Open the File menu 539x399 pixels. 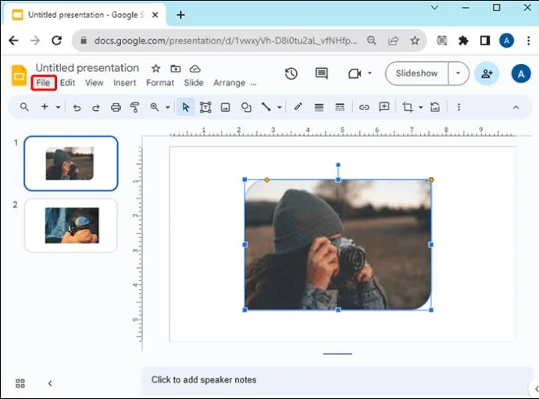click(x=43, y=83)
